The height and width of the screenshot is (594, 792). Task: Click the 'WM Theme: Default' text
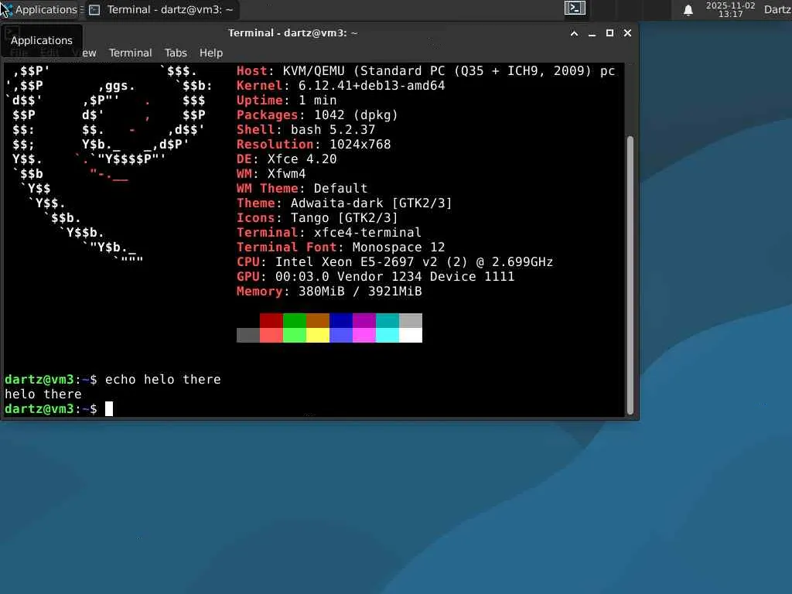coord(302,189)
